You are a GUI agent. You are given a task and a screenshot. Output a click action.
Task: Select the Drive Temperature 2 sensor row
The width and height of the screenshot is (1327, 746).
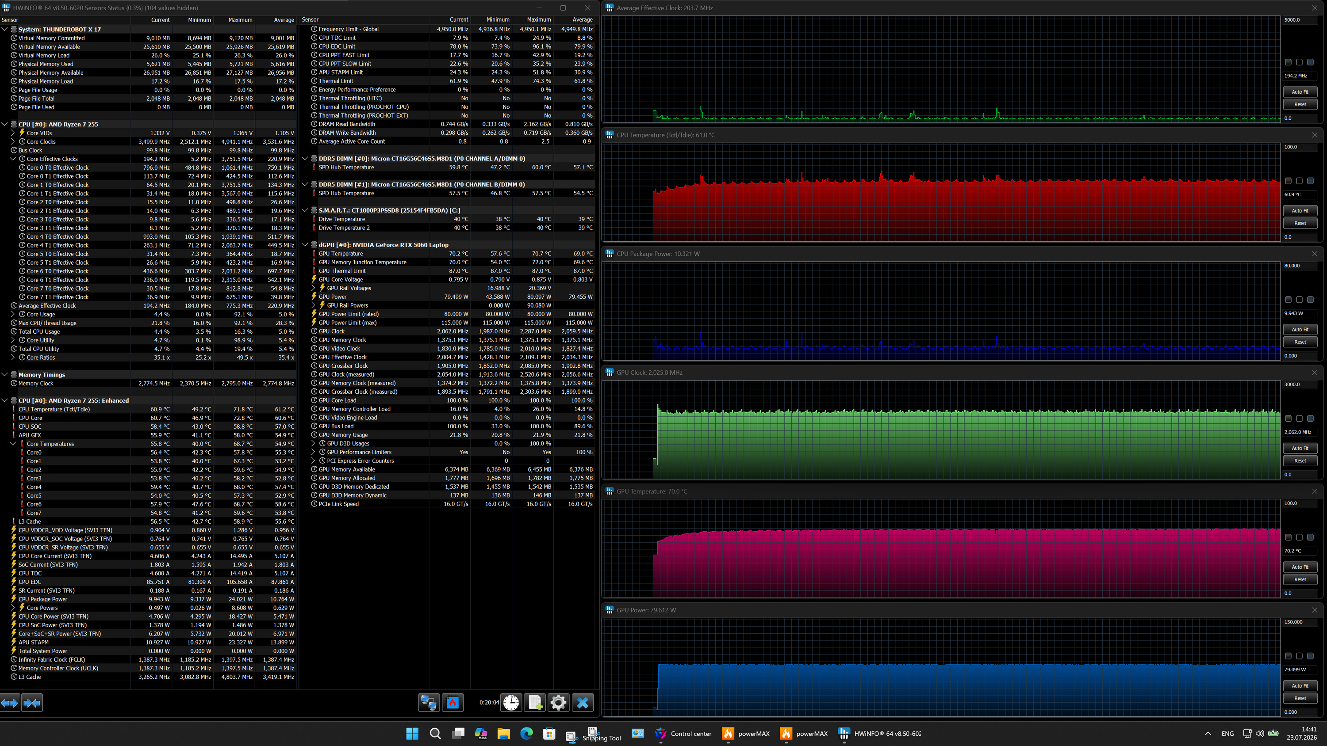(x=452, y=228)
